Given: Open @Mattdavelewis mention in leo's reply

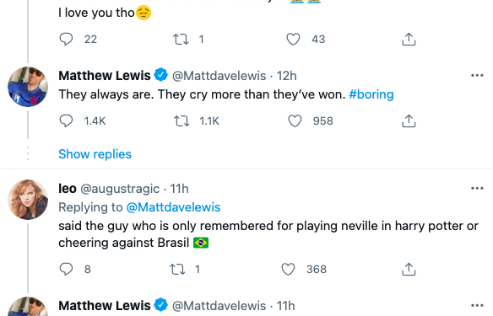Looking at the screenshot, I should click(173, 207).
